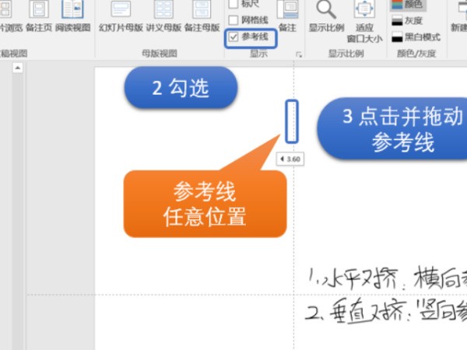The image size is (467, 350).
Task: Select the '3 点击并拖动 参考线' callout shape
Action: tap(392, 129)
